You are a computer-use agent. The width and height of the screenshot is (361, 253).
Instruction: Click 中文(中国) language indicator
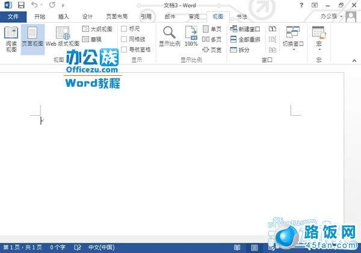click(x=102, y=248)
